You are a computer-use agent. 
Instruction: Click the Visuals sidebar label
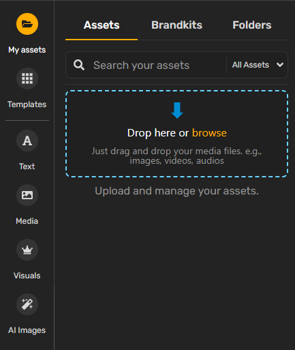[27, 276]
